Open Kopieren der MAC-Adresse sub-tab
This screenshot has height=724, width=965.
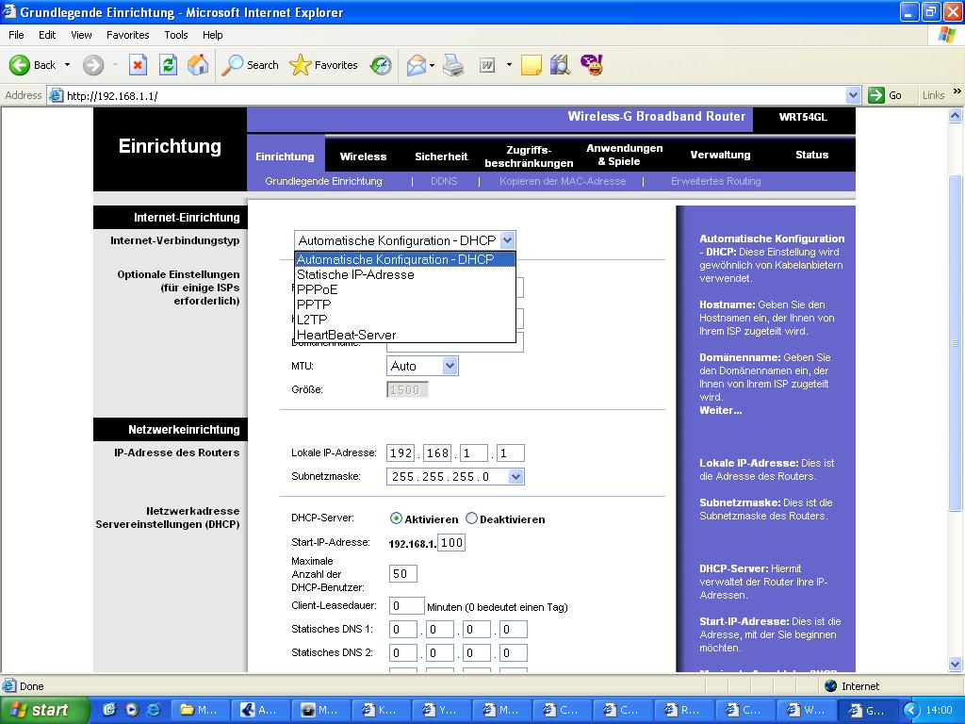tap(563, 181)
